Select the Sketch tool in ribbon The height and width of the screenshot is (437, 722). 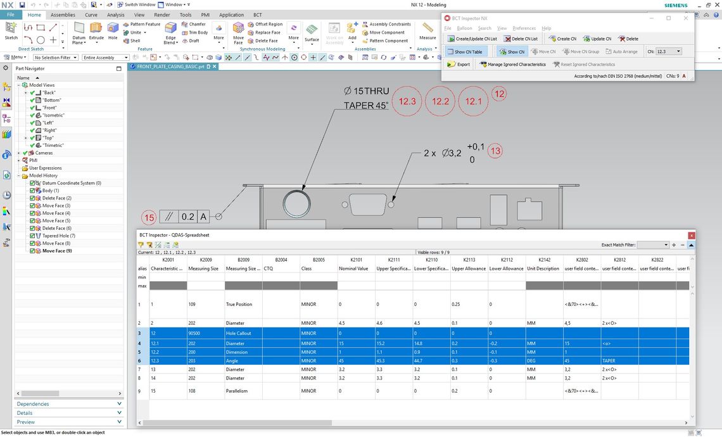click(11, 31)
